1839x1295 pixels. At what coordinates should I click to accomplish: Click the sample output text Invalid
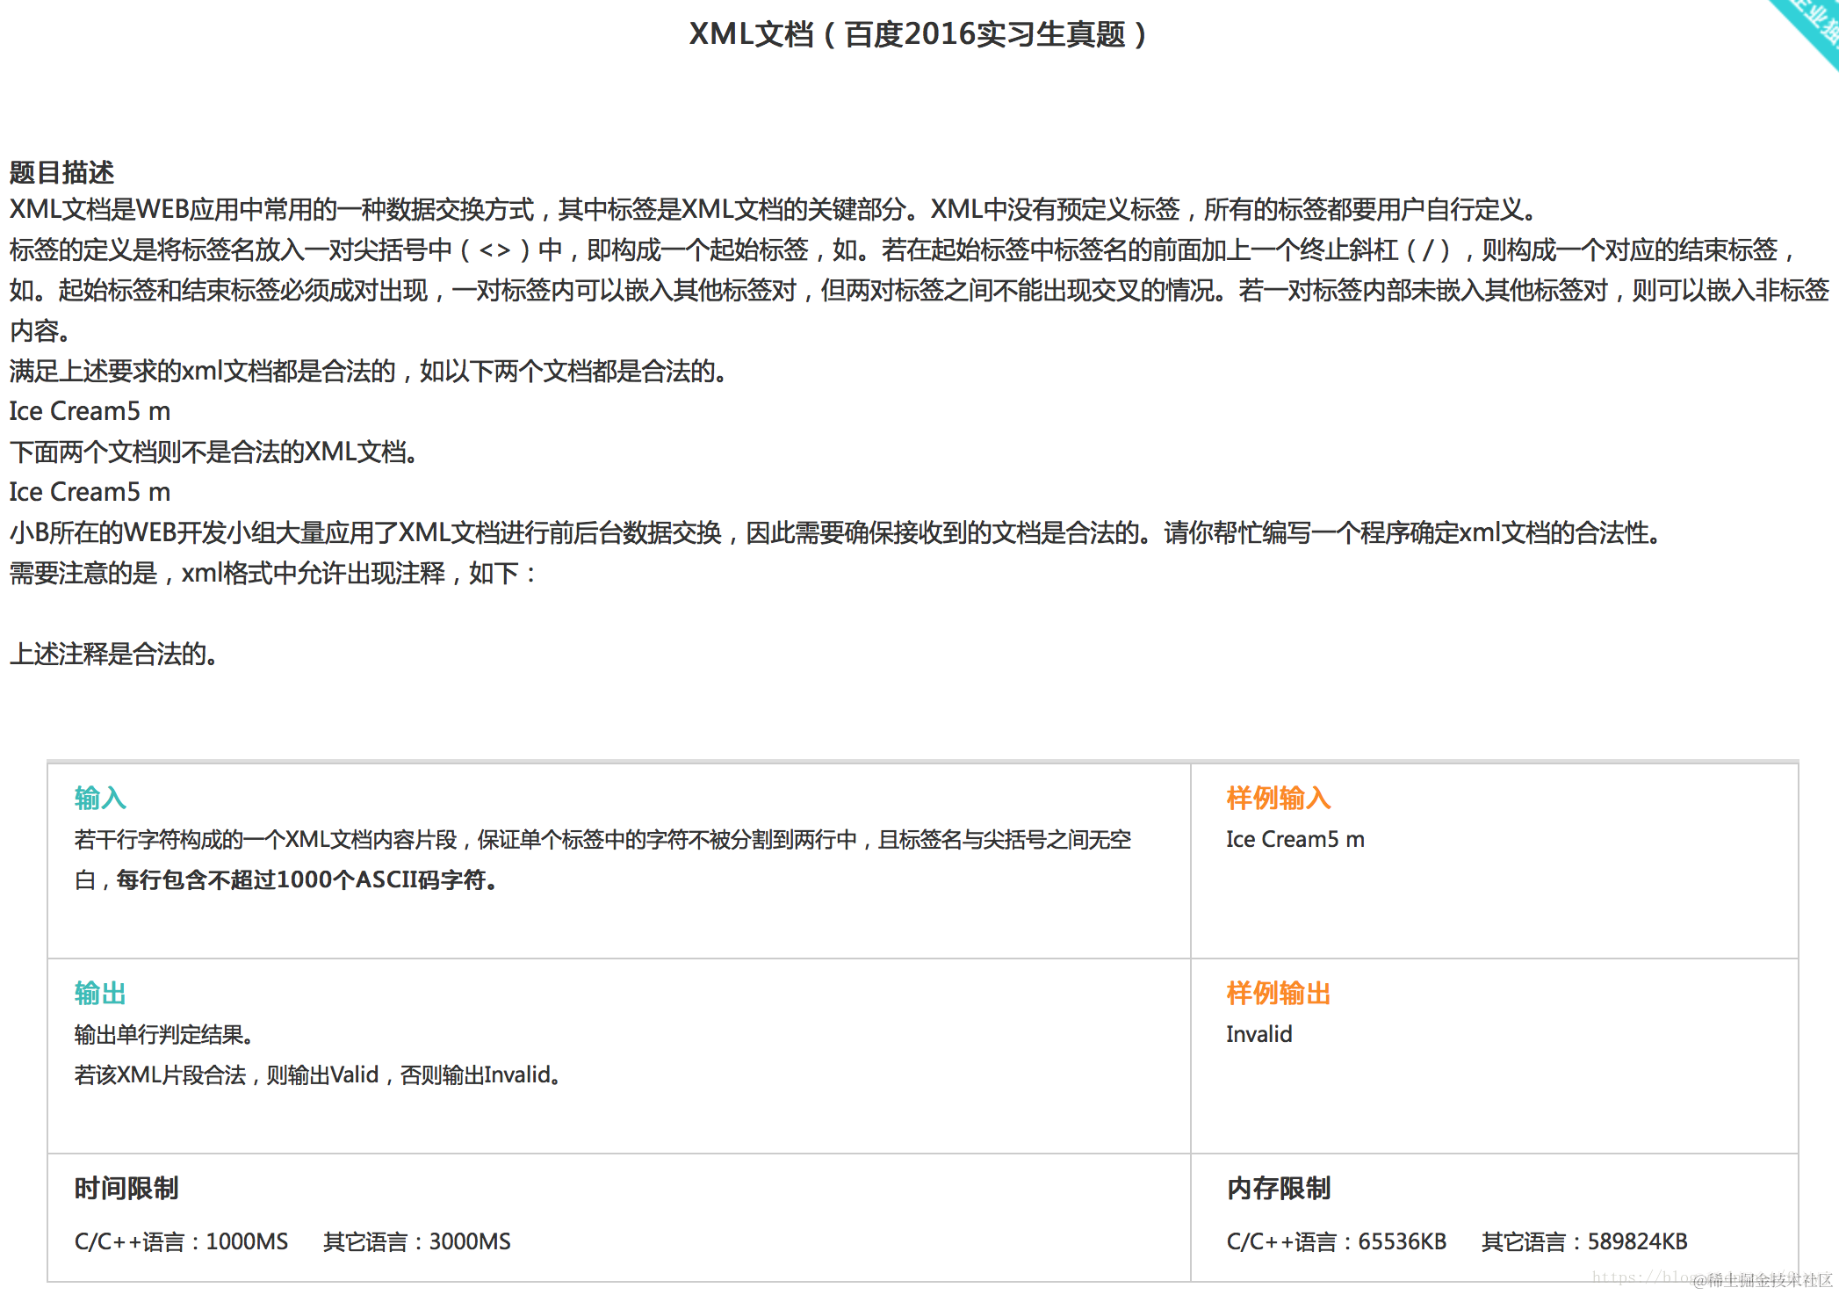coord(1258,1034)
